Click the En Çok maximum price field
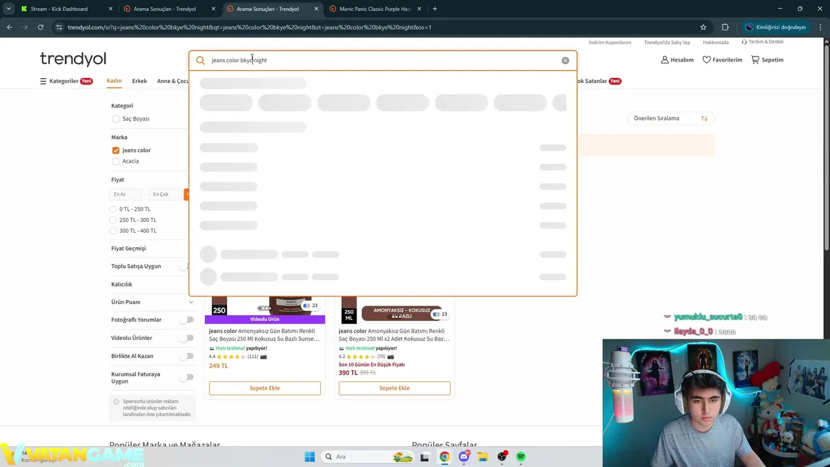Viewport: 830px width, 467px height. coord(165,194)
